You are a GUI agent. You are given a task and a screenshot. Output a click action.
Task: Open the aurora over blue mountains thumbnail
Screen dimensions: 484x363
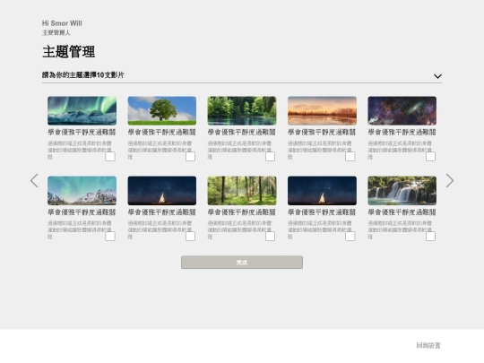point(82,111)
